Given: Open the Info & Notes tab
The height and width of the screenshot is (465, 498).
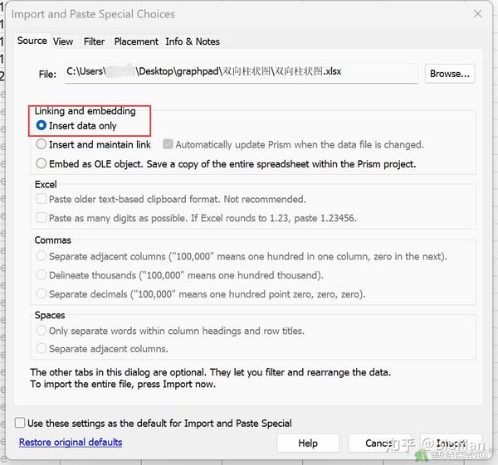Looking at the screenshot, I should pos(193,41).
